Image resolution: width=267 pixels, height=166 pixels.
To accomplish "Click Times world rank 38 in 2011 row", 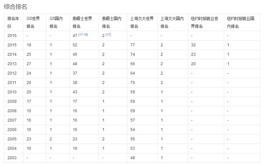I will click(x=75, y=83).
